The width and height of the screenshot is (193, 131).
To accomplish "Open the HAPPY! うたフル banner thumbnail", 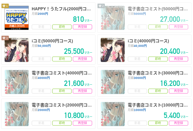I will 17,18.
